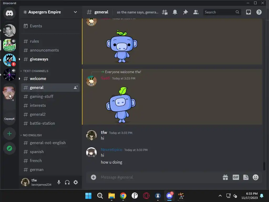
Task: Open the general-not-english channel
Action: [50, 143]
